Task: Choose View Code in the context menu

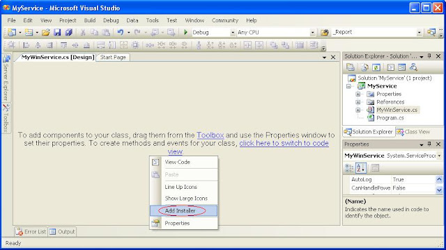Action: [183, 162]
